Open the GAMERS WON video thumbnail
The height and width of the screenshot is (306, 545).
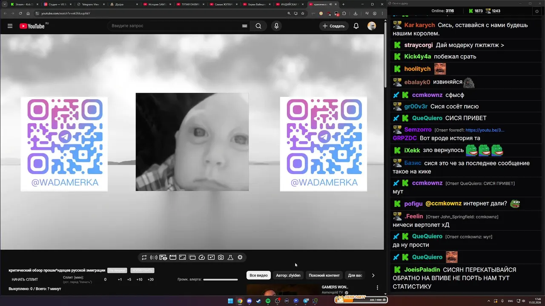tap(282, 289)
